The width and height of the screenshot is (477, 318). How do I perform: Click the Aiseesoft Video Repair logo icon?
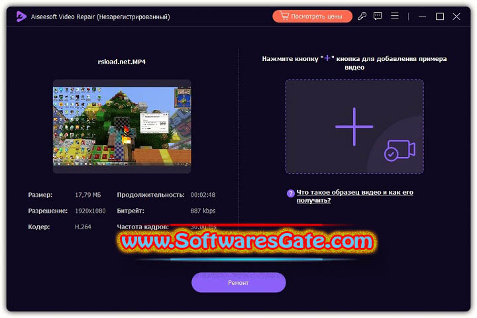tap(21, 17)
